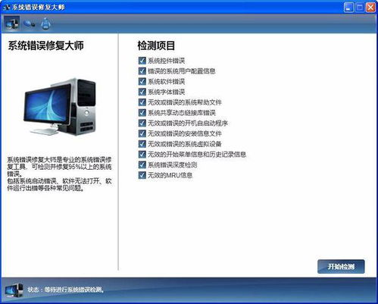Click the blue user figure toolbar icon
Screen dimensions: 378x304
point(45,24)
